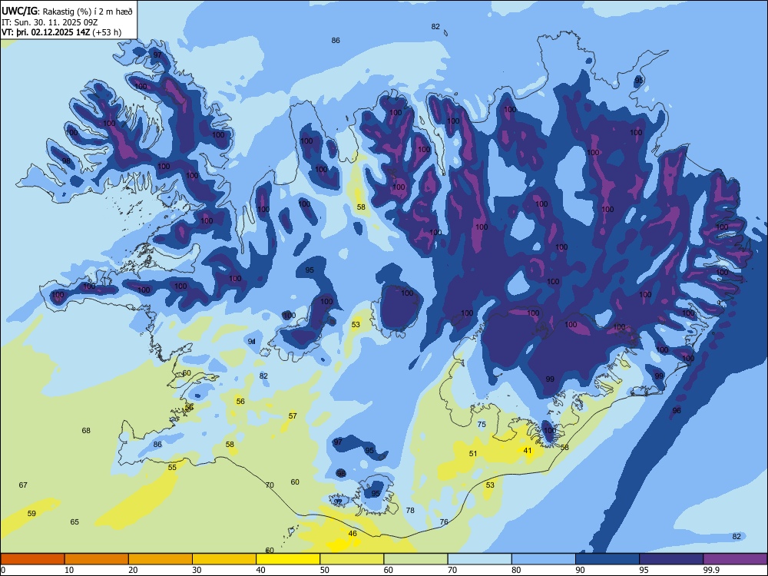This screenshot has height=576, width=768.
Task: Click the legend tick label 30
Action: coord(197,570)
